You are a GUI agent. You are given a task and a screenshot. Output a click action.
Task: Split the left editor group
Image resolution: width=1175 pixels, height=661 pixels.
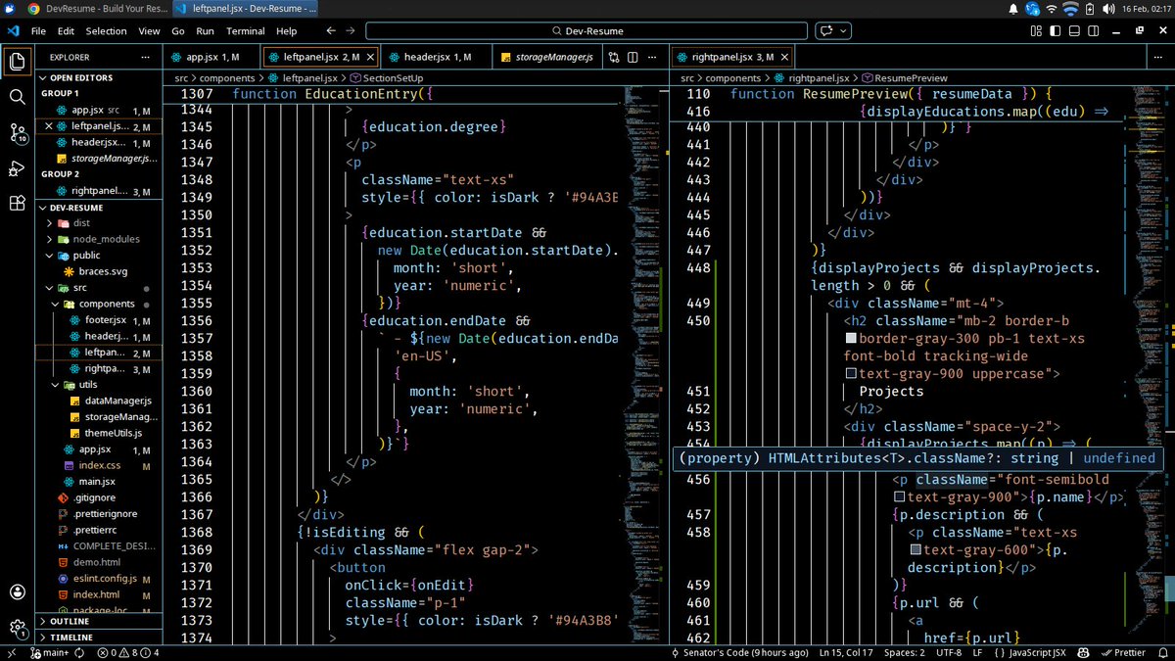pyautogui.click(x=634, y=58)
